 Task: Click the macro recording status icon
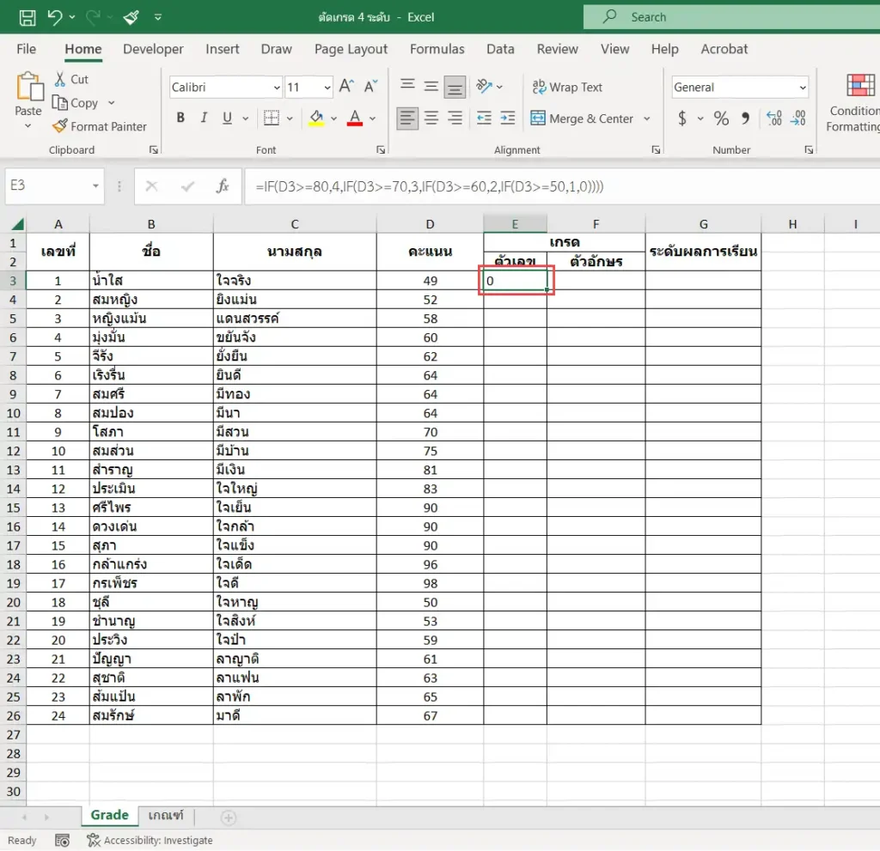[62, 841]
